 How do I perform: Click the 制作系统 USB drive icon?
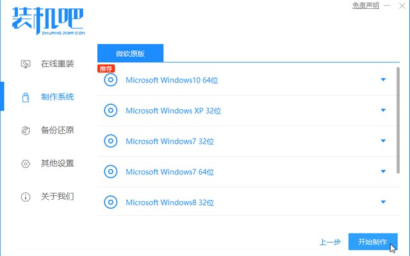click(26, 97)
